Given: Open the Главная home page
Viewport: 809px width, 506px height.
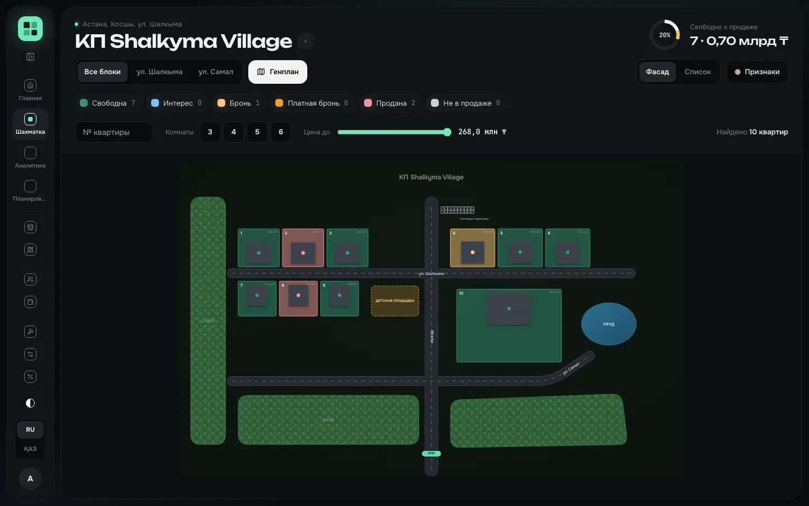Looking at the screenshot, I should click(30, 90).
